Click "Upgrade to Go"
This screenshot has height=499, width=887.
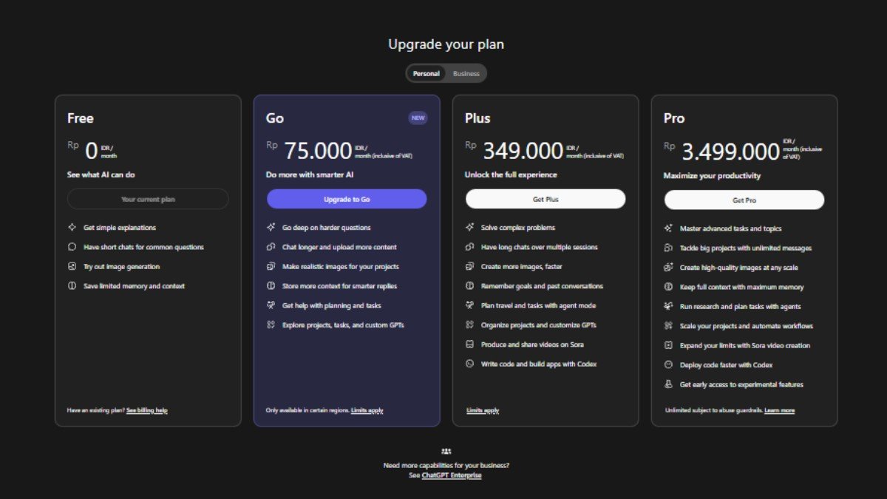click(347, 198)
